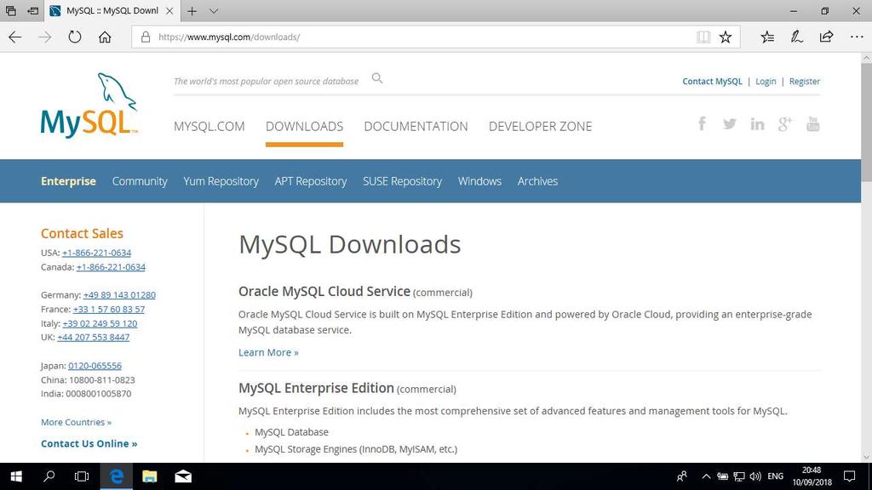Viewport: 872px width, 490px height.
Task: Open Reading view book icon
Action: pos(703,37)
